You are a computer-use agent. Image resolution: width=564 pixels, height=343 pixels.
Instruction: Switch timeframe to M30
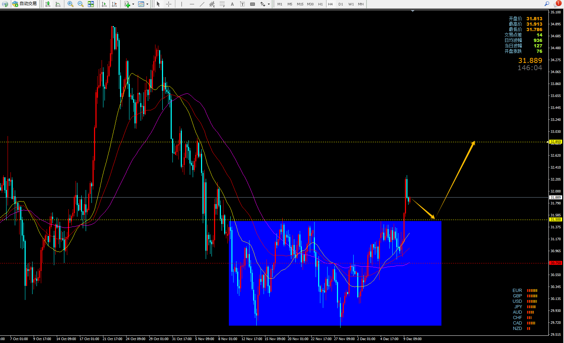[x=310, y=4]
